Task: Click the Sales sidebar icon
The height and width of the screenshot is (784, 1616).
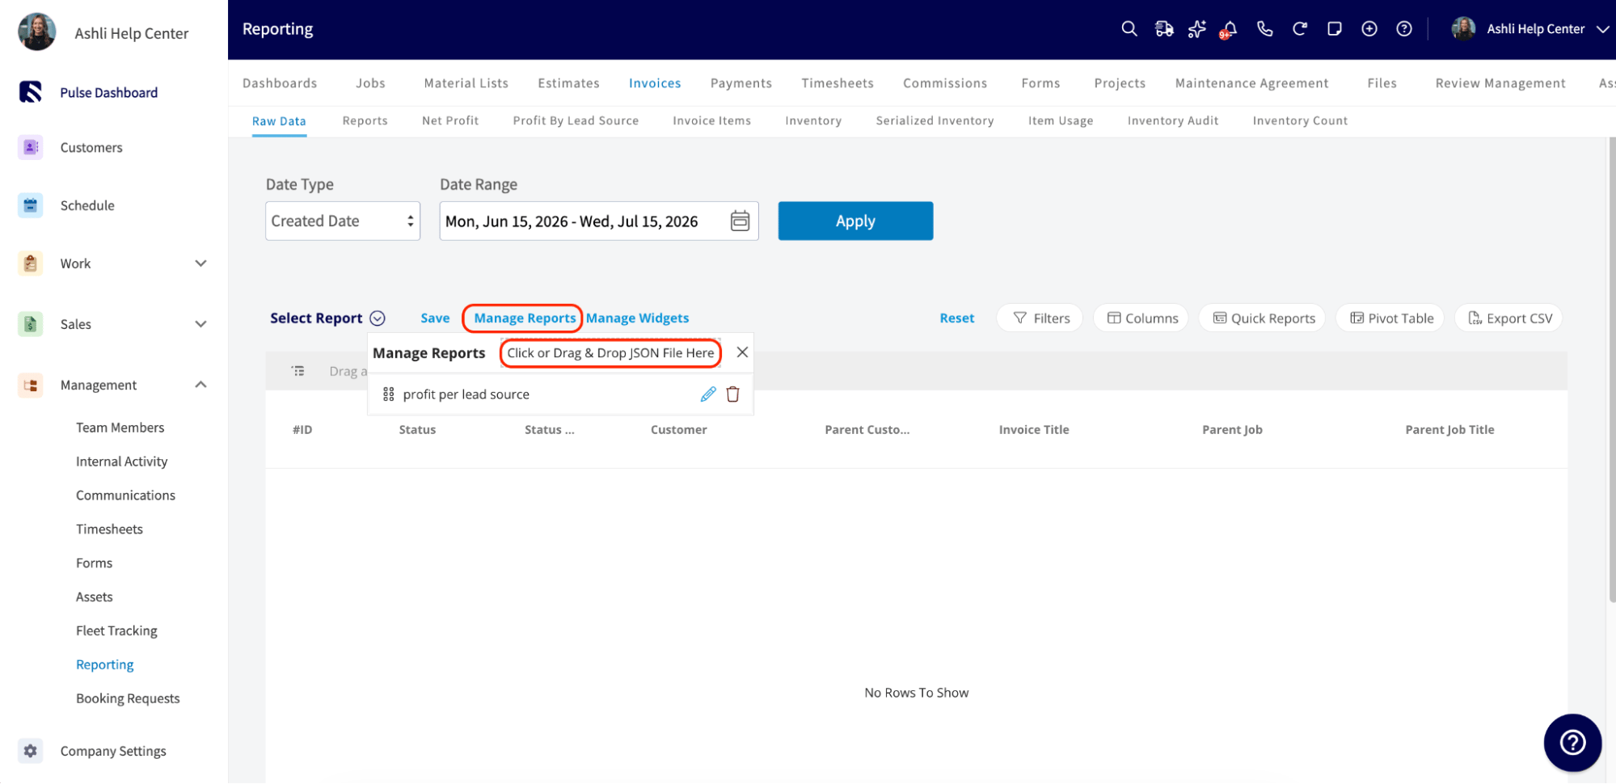Action: [x=30, y=324]
